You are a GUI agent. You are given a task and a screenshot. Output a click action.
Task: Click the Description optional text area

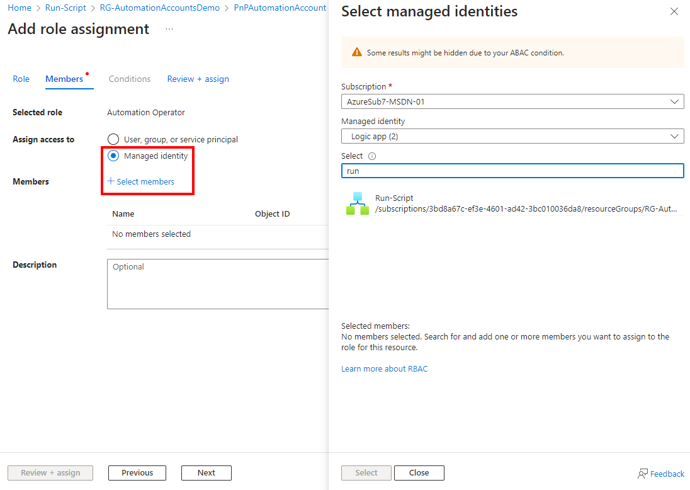(x=218, y=283)
